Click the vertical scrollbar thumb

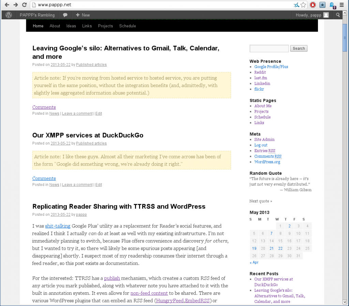(345, 38)
